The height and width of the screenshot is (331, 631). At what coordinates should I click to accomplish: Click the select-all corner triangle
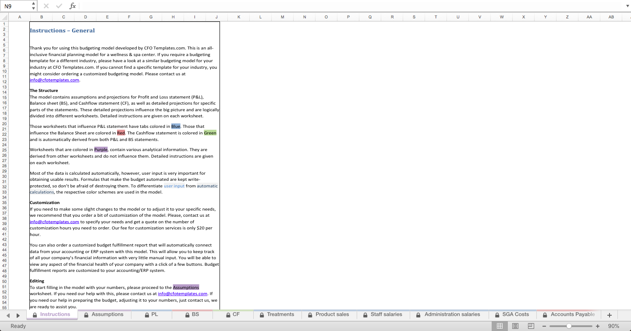[x=4, y=17]
